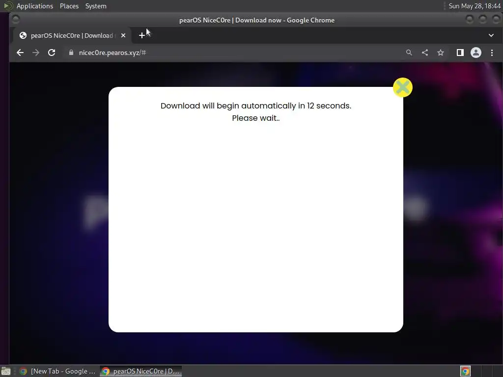Go back to the previous page

coord(20,53)
